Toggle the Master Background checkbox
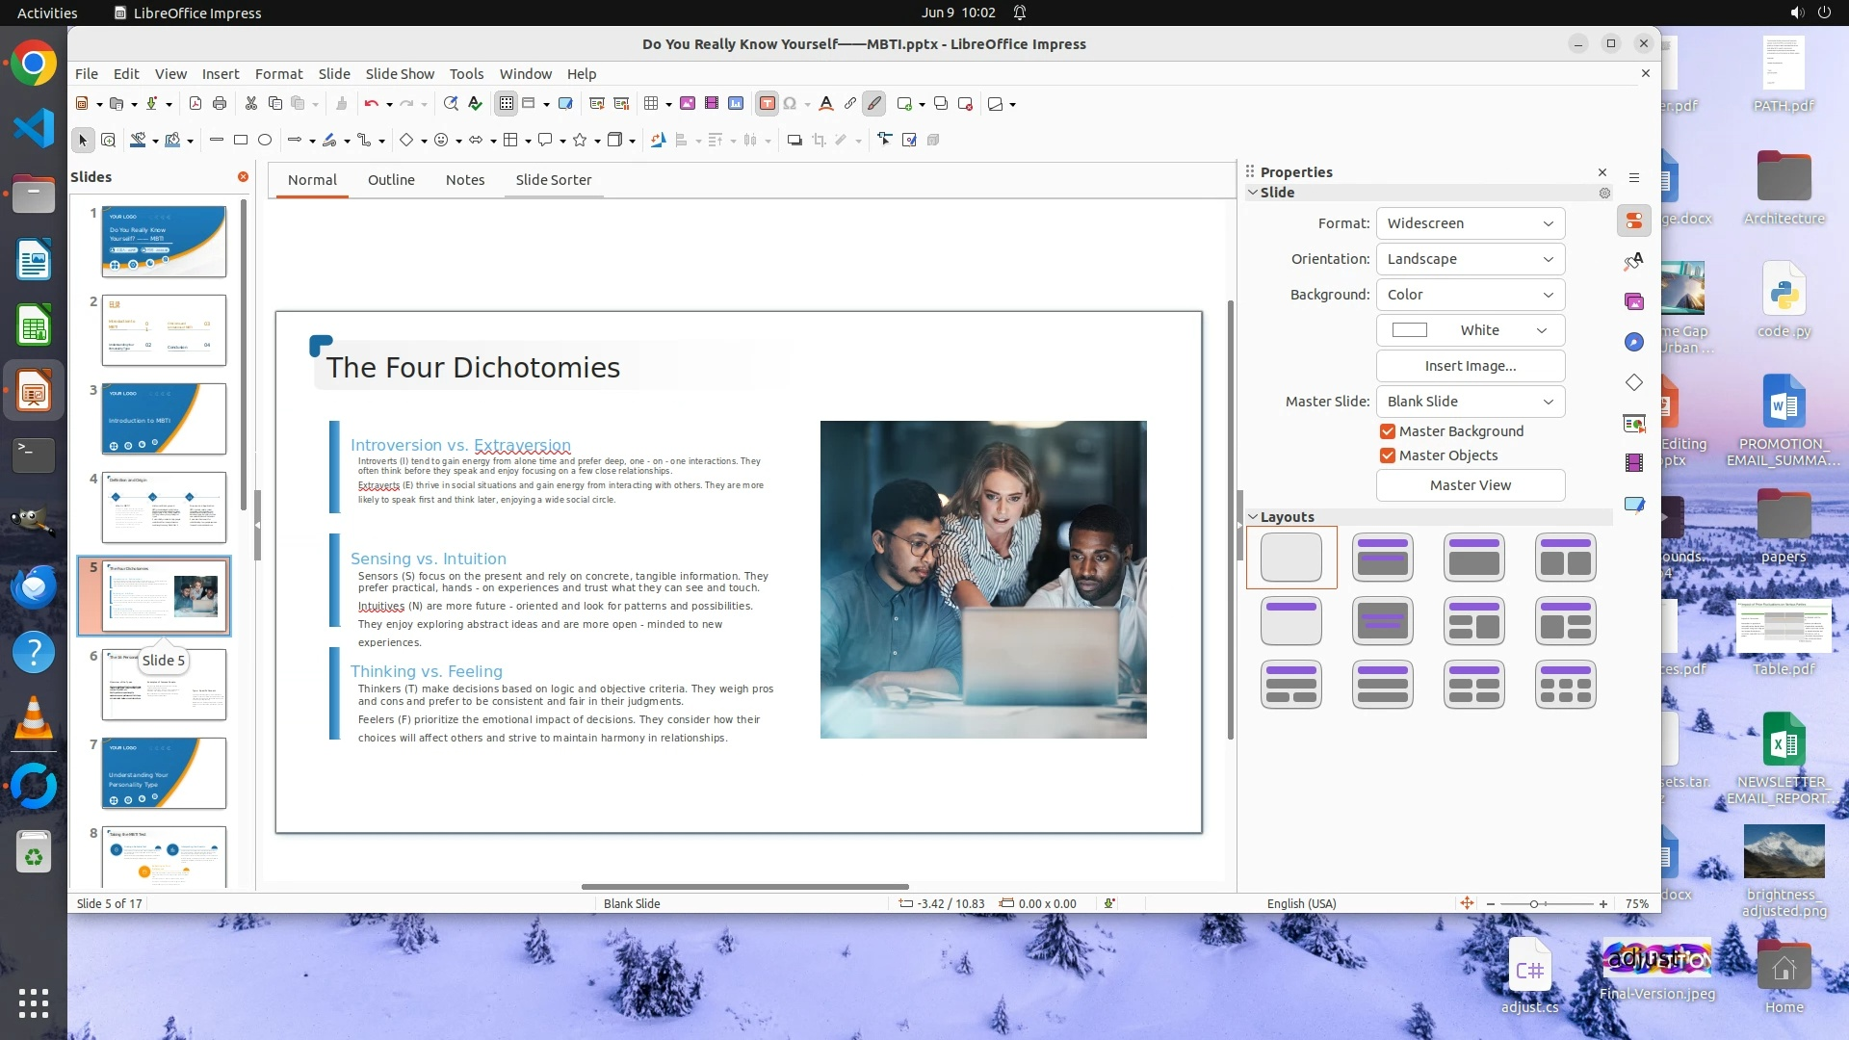The image size is (1849, 1040). pyautogui.click(x=1388, y=431)
